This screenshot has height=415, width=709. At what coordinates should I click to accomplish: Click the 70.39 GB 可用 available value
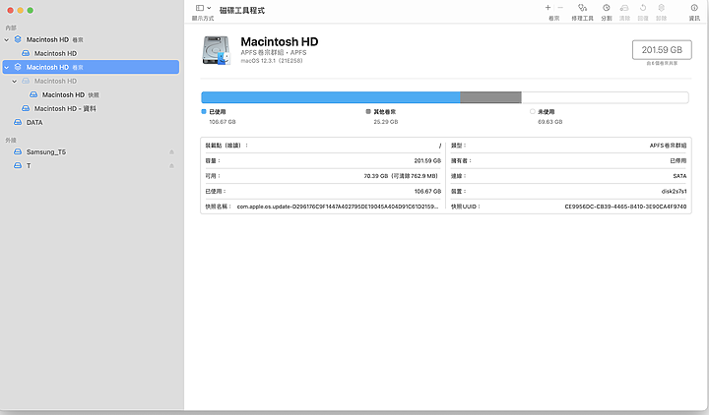(x=402, y=176)
